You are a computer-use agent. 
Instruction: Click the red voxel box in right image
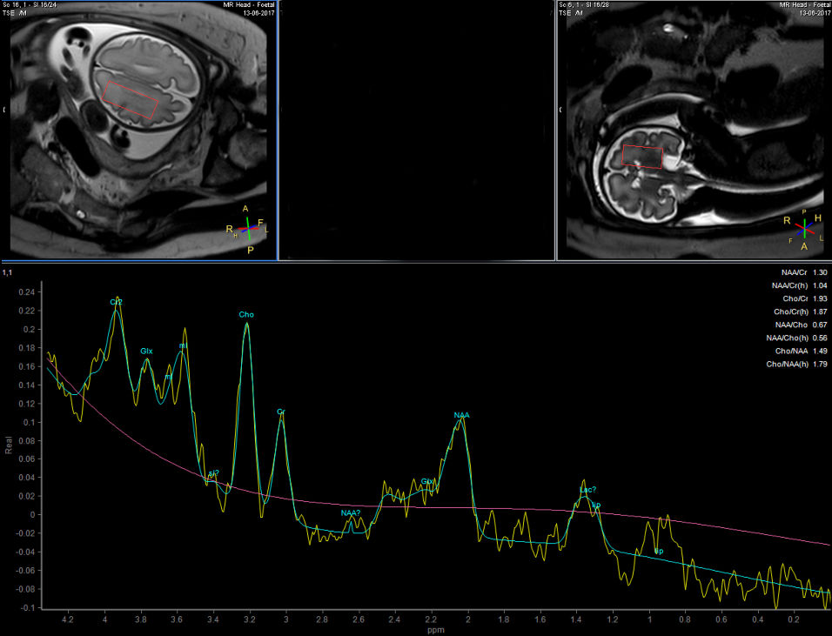[x=642, y=157]
